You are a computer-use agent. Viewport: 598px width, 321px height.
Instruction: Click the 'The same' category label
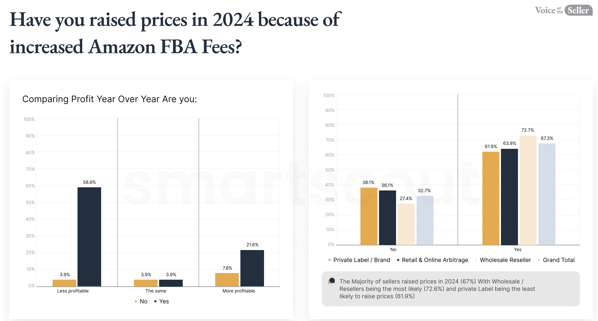pyautogui.click(x=156, y=291)
